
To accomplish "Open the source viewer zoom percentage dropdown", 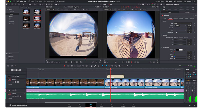I will (56, 4).
